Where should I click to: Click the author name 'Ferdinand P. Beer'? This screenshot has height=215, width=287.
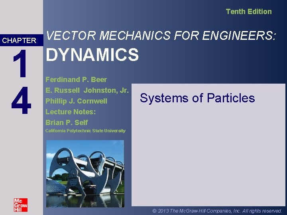coord(76,80)
